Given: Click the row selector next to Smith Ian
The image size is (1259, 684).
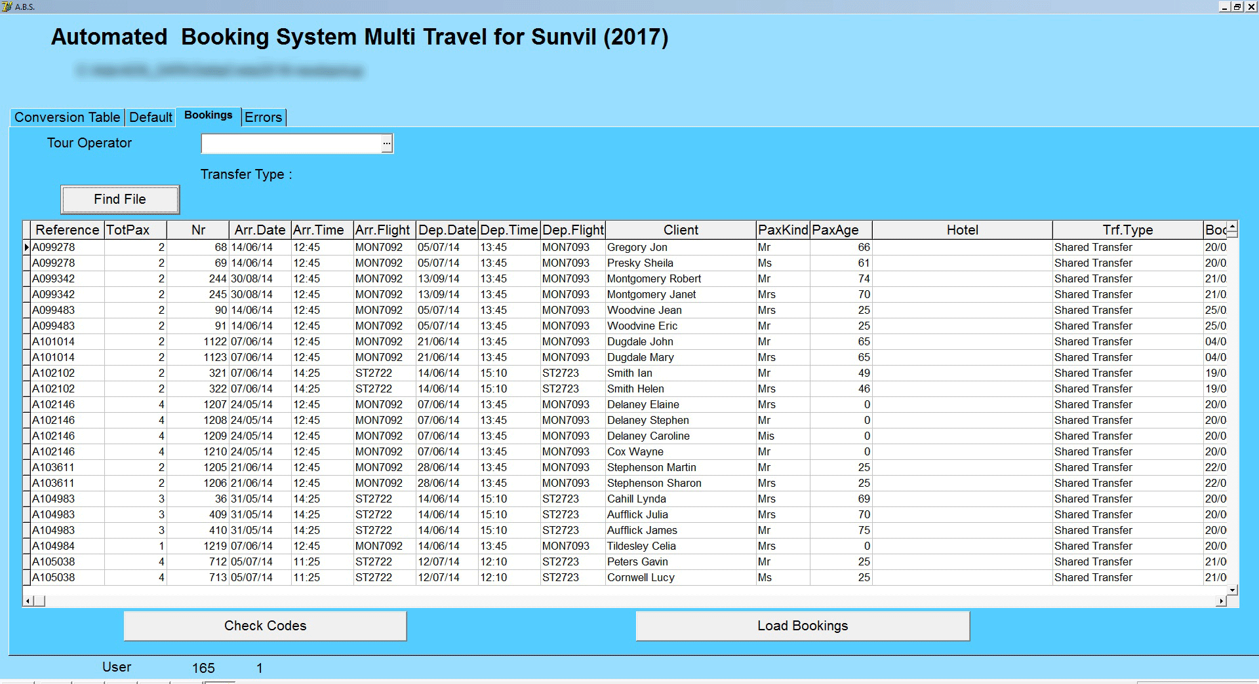Looking at the screenshot, I should (x=27, y=373).
